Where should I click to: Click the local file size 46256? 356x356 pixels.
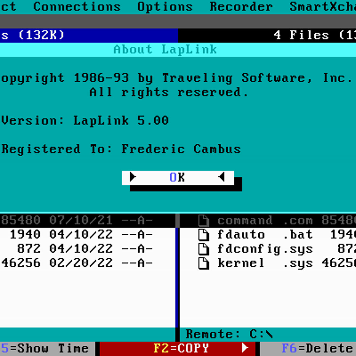click(x=21, y=263)
